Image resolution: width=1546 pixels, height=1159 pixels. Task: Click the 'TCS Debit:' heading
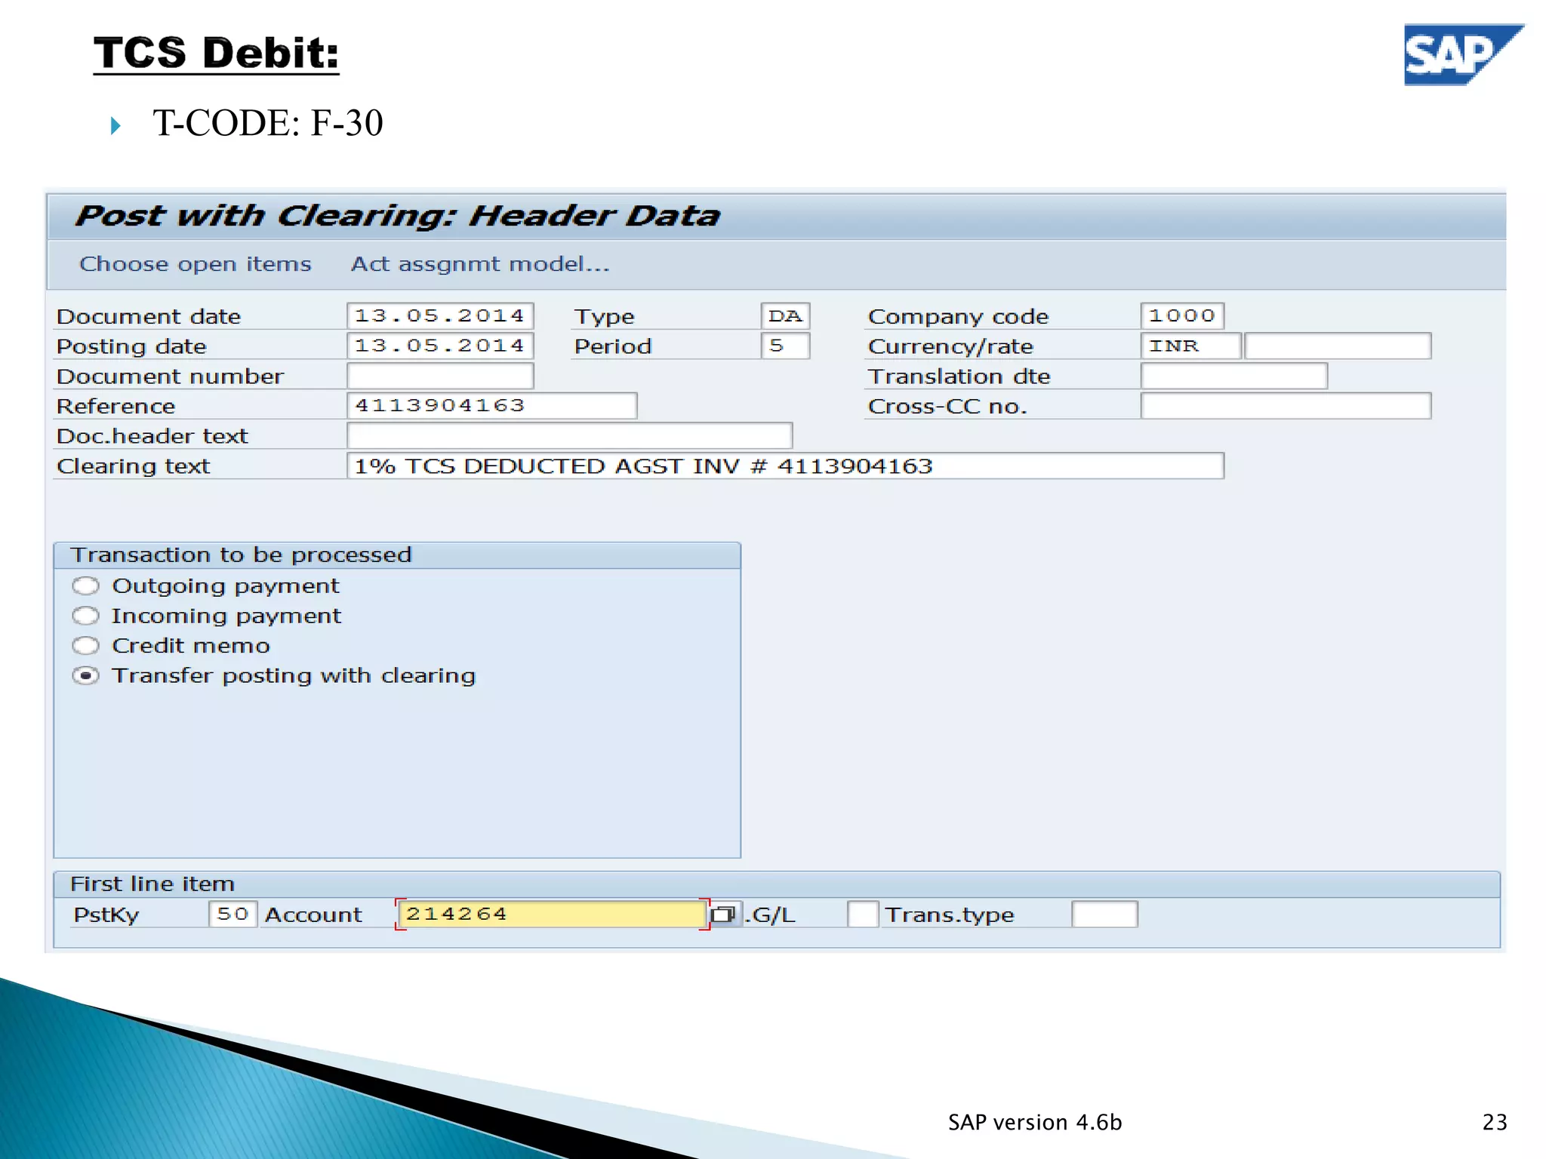(x=216, y=54)
